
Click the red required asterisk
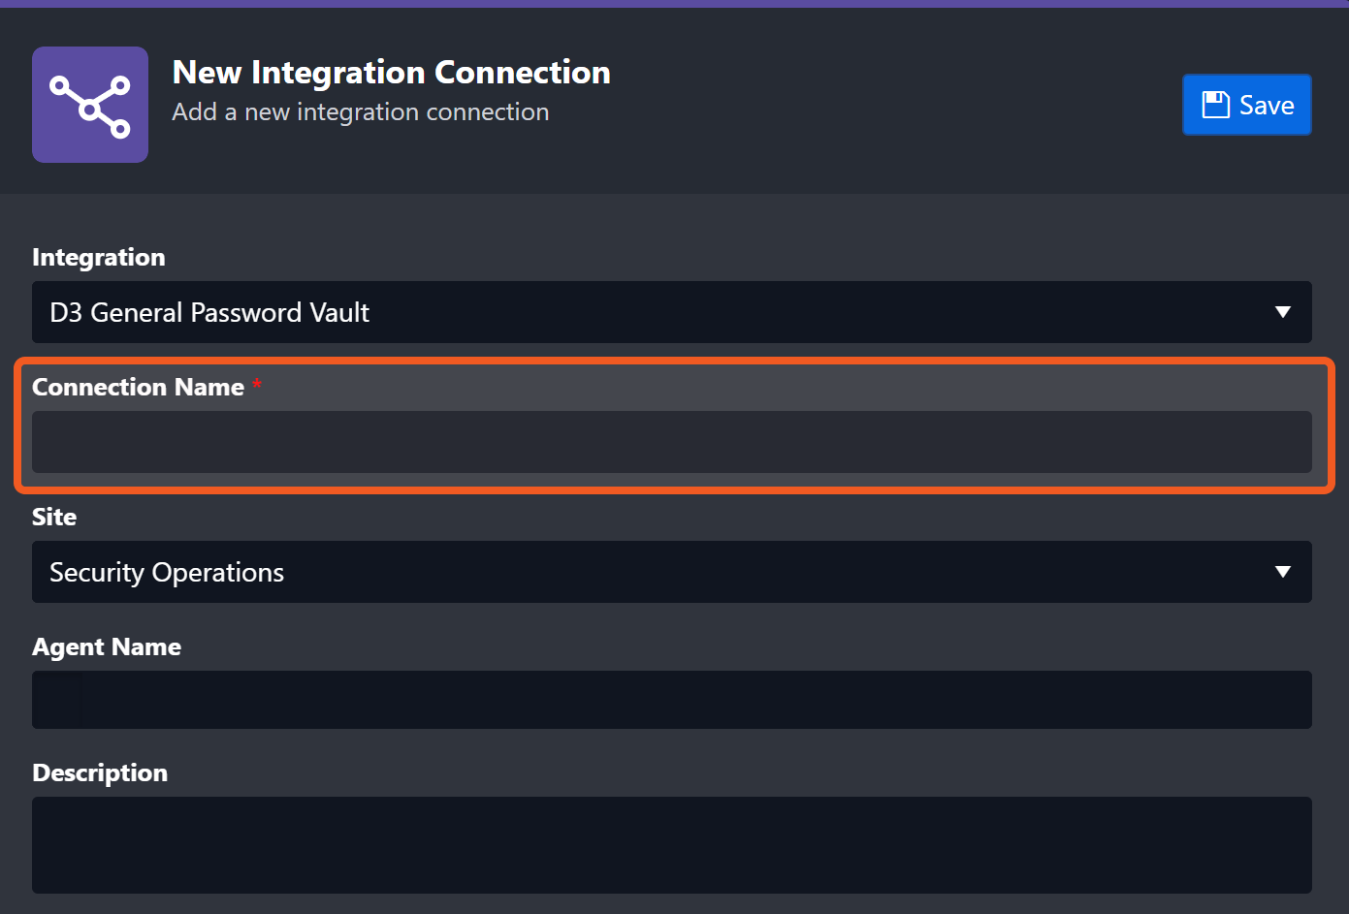tap(257, 385)
